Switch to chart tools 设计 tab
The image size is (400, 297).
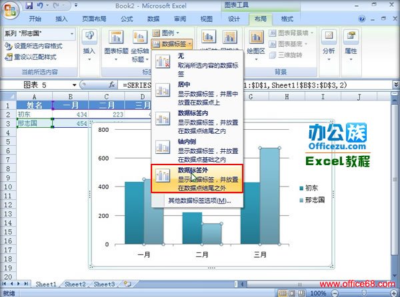pos(234,19)
